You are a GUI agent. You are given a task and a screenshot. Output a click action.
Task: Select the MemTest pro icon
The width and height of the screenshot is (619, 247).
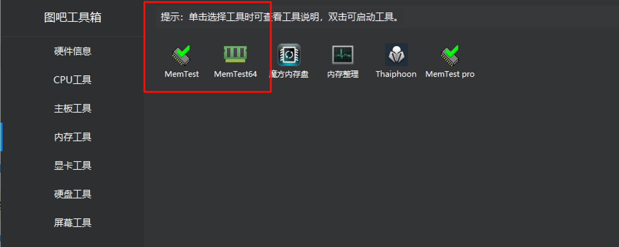coord(450,55)
